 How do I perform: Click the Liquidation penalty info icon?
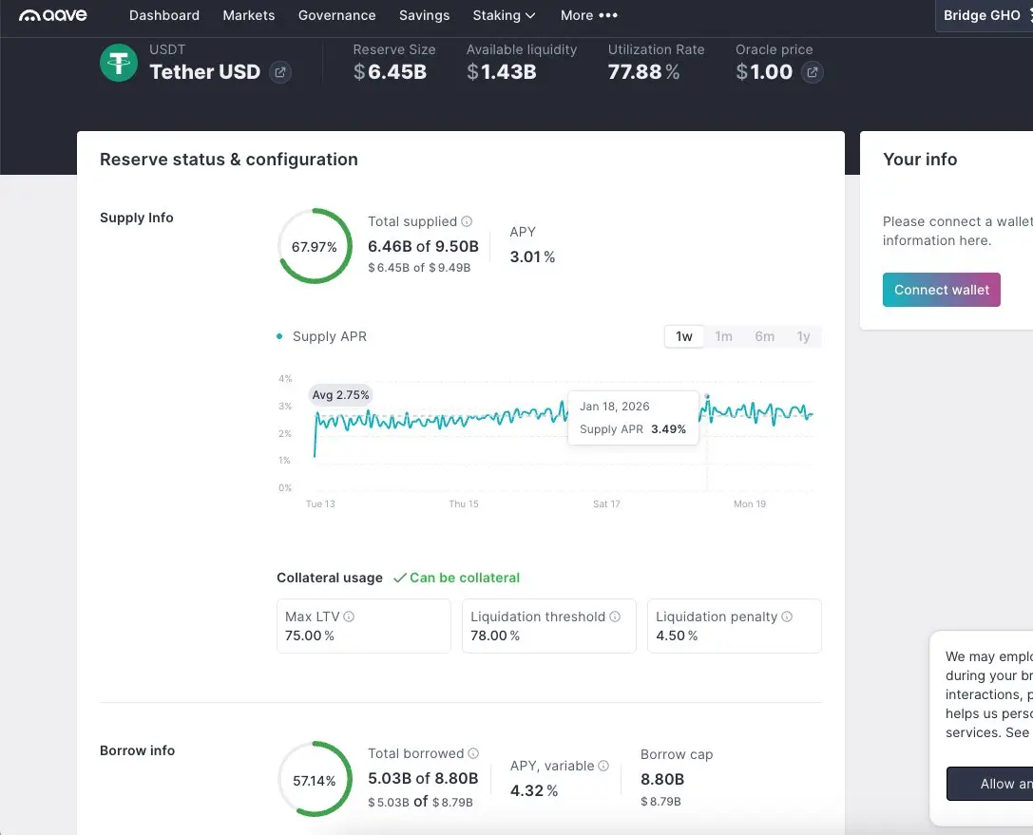pyautogui.click(x=787, y=617)
